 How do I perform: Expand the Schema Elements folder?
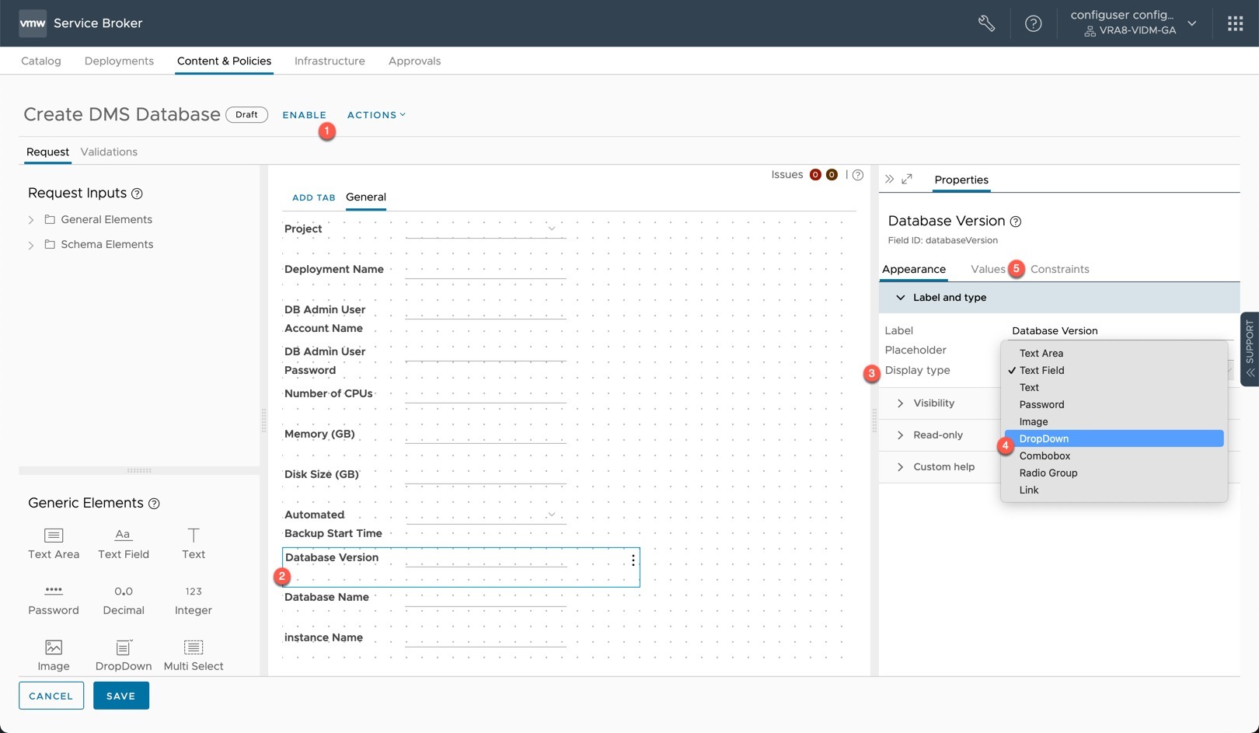coord(31,245)
